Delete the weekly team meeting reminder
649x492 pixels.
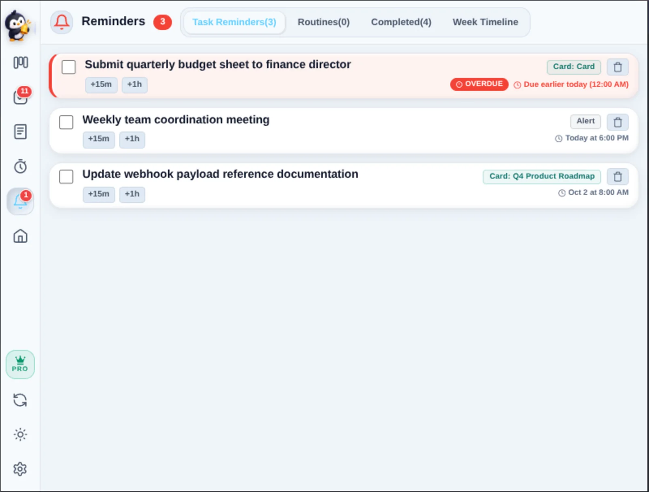pyautogui.click(x=617, y=122)
